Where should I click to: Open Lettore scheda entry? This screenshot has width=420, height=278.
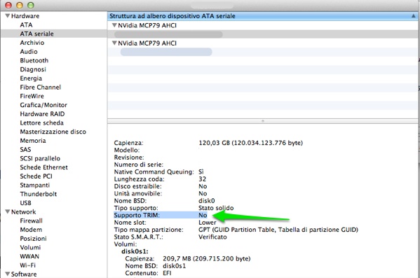tap(41, 123)
